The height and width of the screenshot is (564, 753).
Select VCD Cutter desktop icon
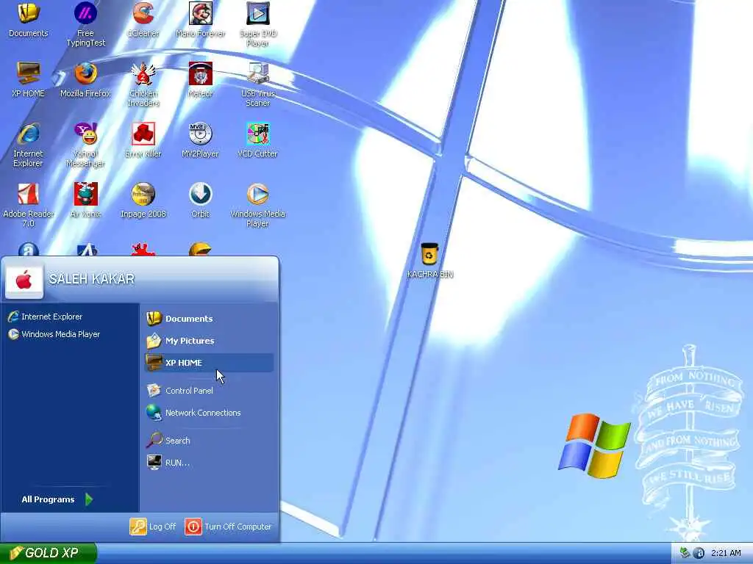[258, 140]
